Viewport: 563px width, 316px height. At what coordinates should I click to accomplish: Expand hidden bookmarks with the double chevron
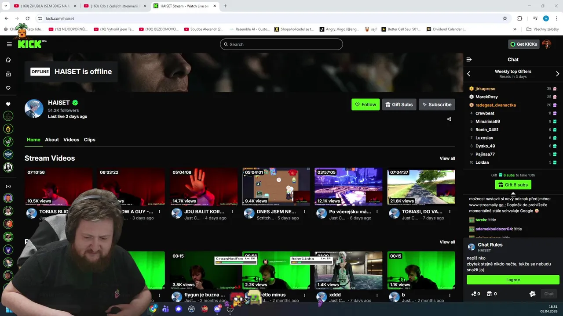tap(515, 29)
